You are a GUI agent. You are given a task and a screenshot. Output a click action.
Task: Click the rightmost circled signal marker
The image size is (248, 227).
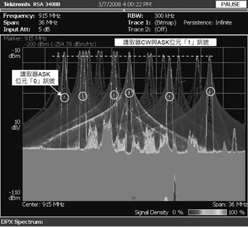click(x=210, y=91)
